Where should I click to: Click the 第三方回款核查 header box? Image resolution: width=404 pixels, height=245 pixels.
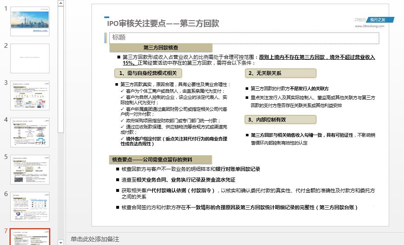click(x=161, y=48)
